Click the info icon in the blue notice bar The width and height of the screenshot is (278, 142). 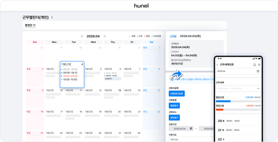(x=172, y=79)
